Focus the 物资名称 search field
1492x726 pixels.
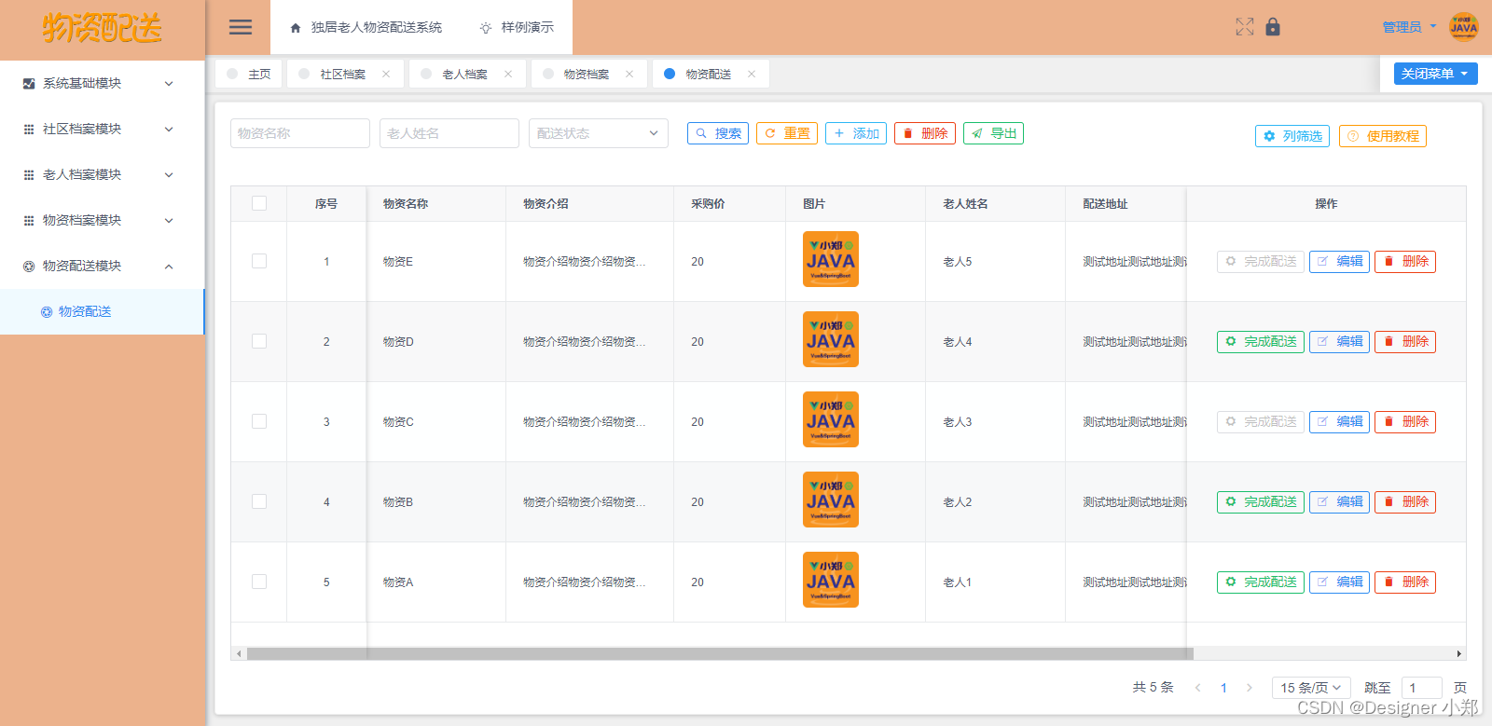300,133
